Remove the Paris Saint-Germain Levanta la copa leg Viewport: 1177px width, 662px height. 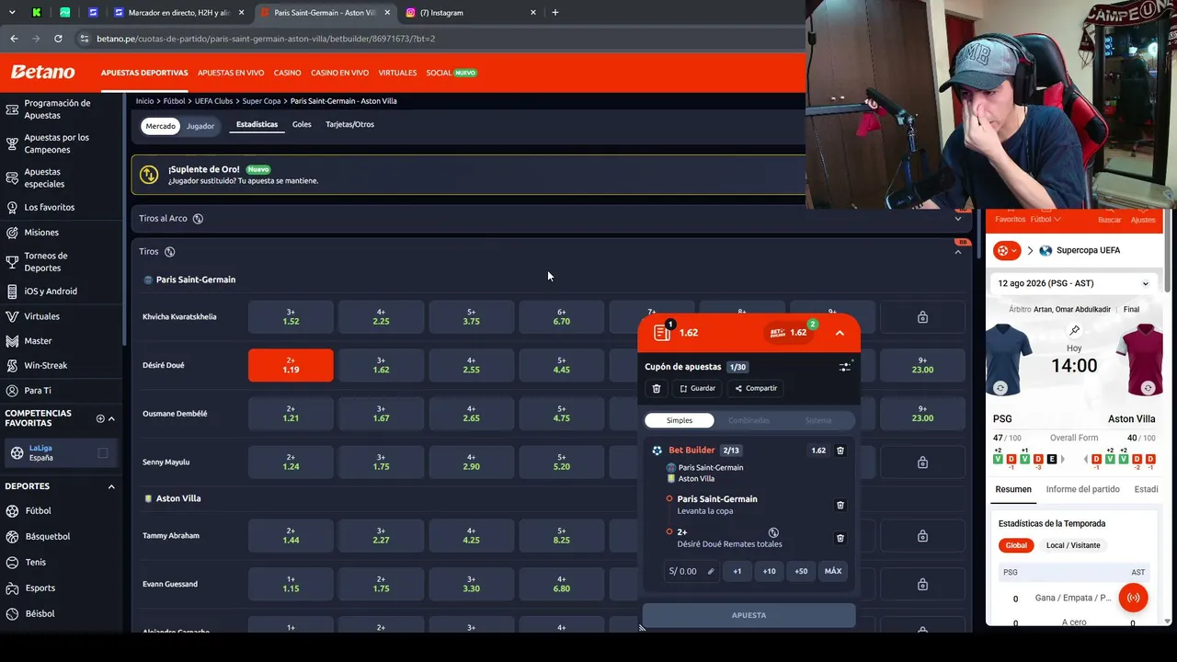(x=840, y=505)
